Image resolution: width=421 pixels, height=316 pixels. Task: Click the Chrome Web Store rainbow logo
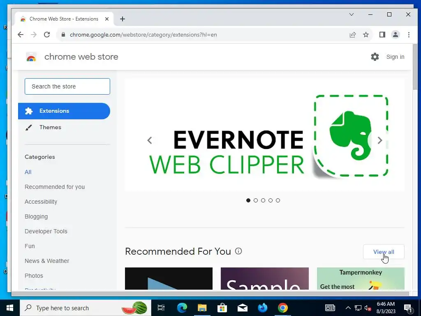pos(31,57)
